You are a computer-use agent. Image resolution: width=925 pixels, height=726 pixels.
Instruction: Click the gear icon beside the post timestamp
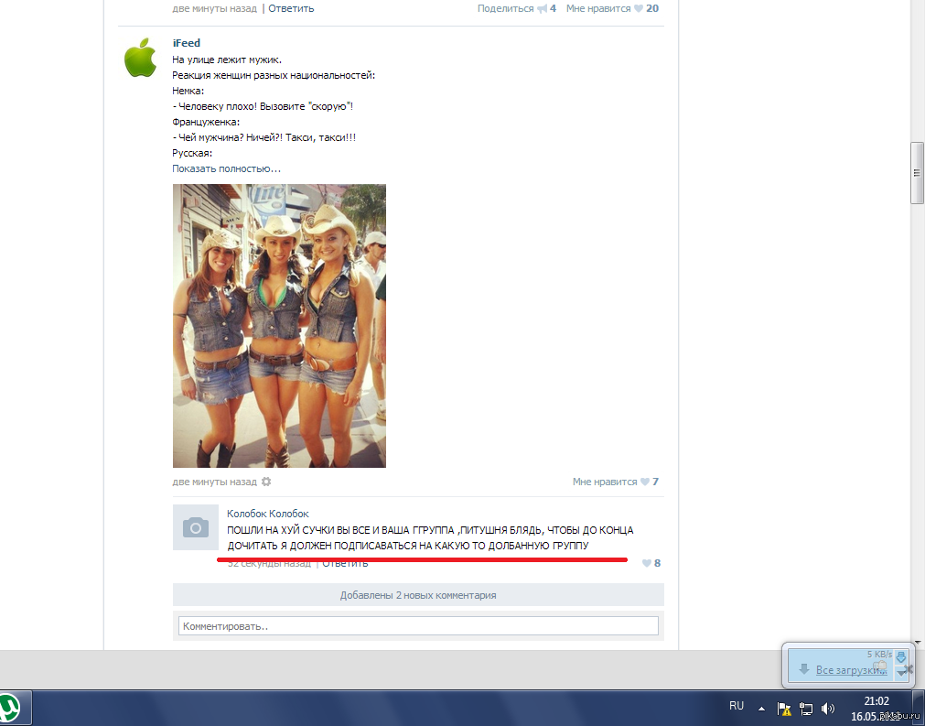point(266,482)
